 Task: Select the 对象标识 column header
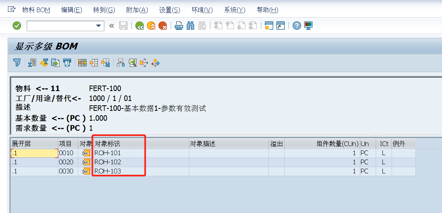coord(141,144)
